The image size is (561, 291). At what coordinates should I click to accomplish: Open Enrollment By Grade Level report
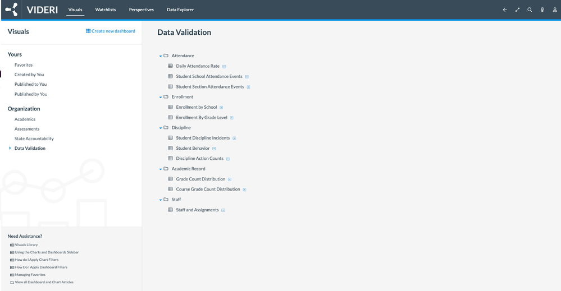(x=202, y=118)
